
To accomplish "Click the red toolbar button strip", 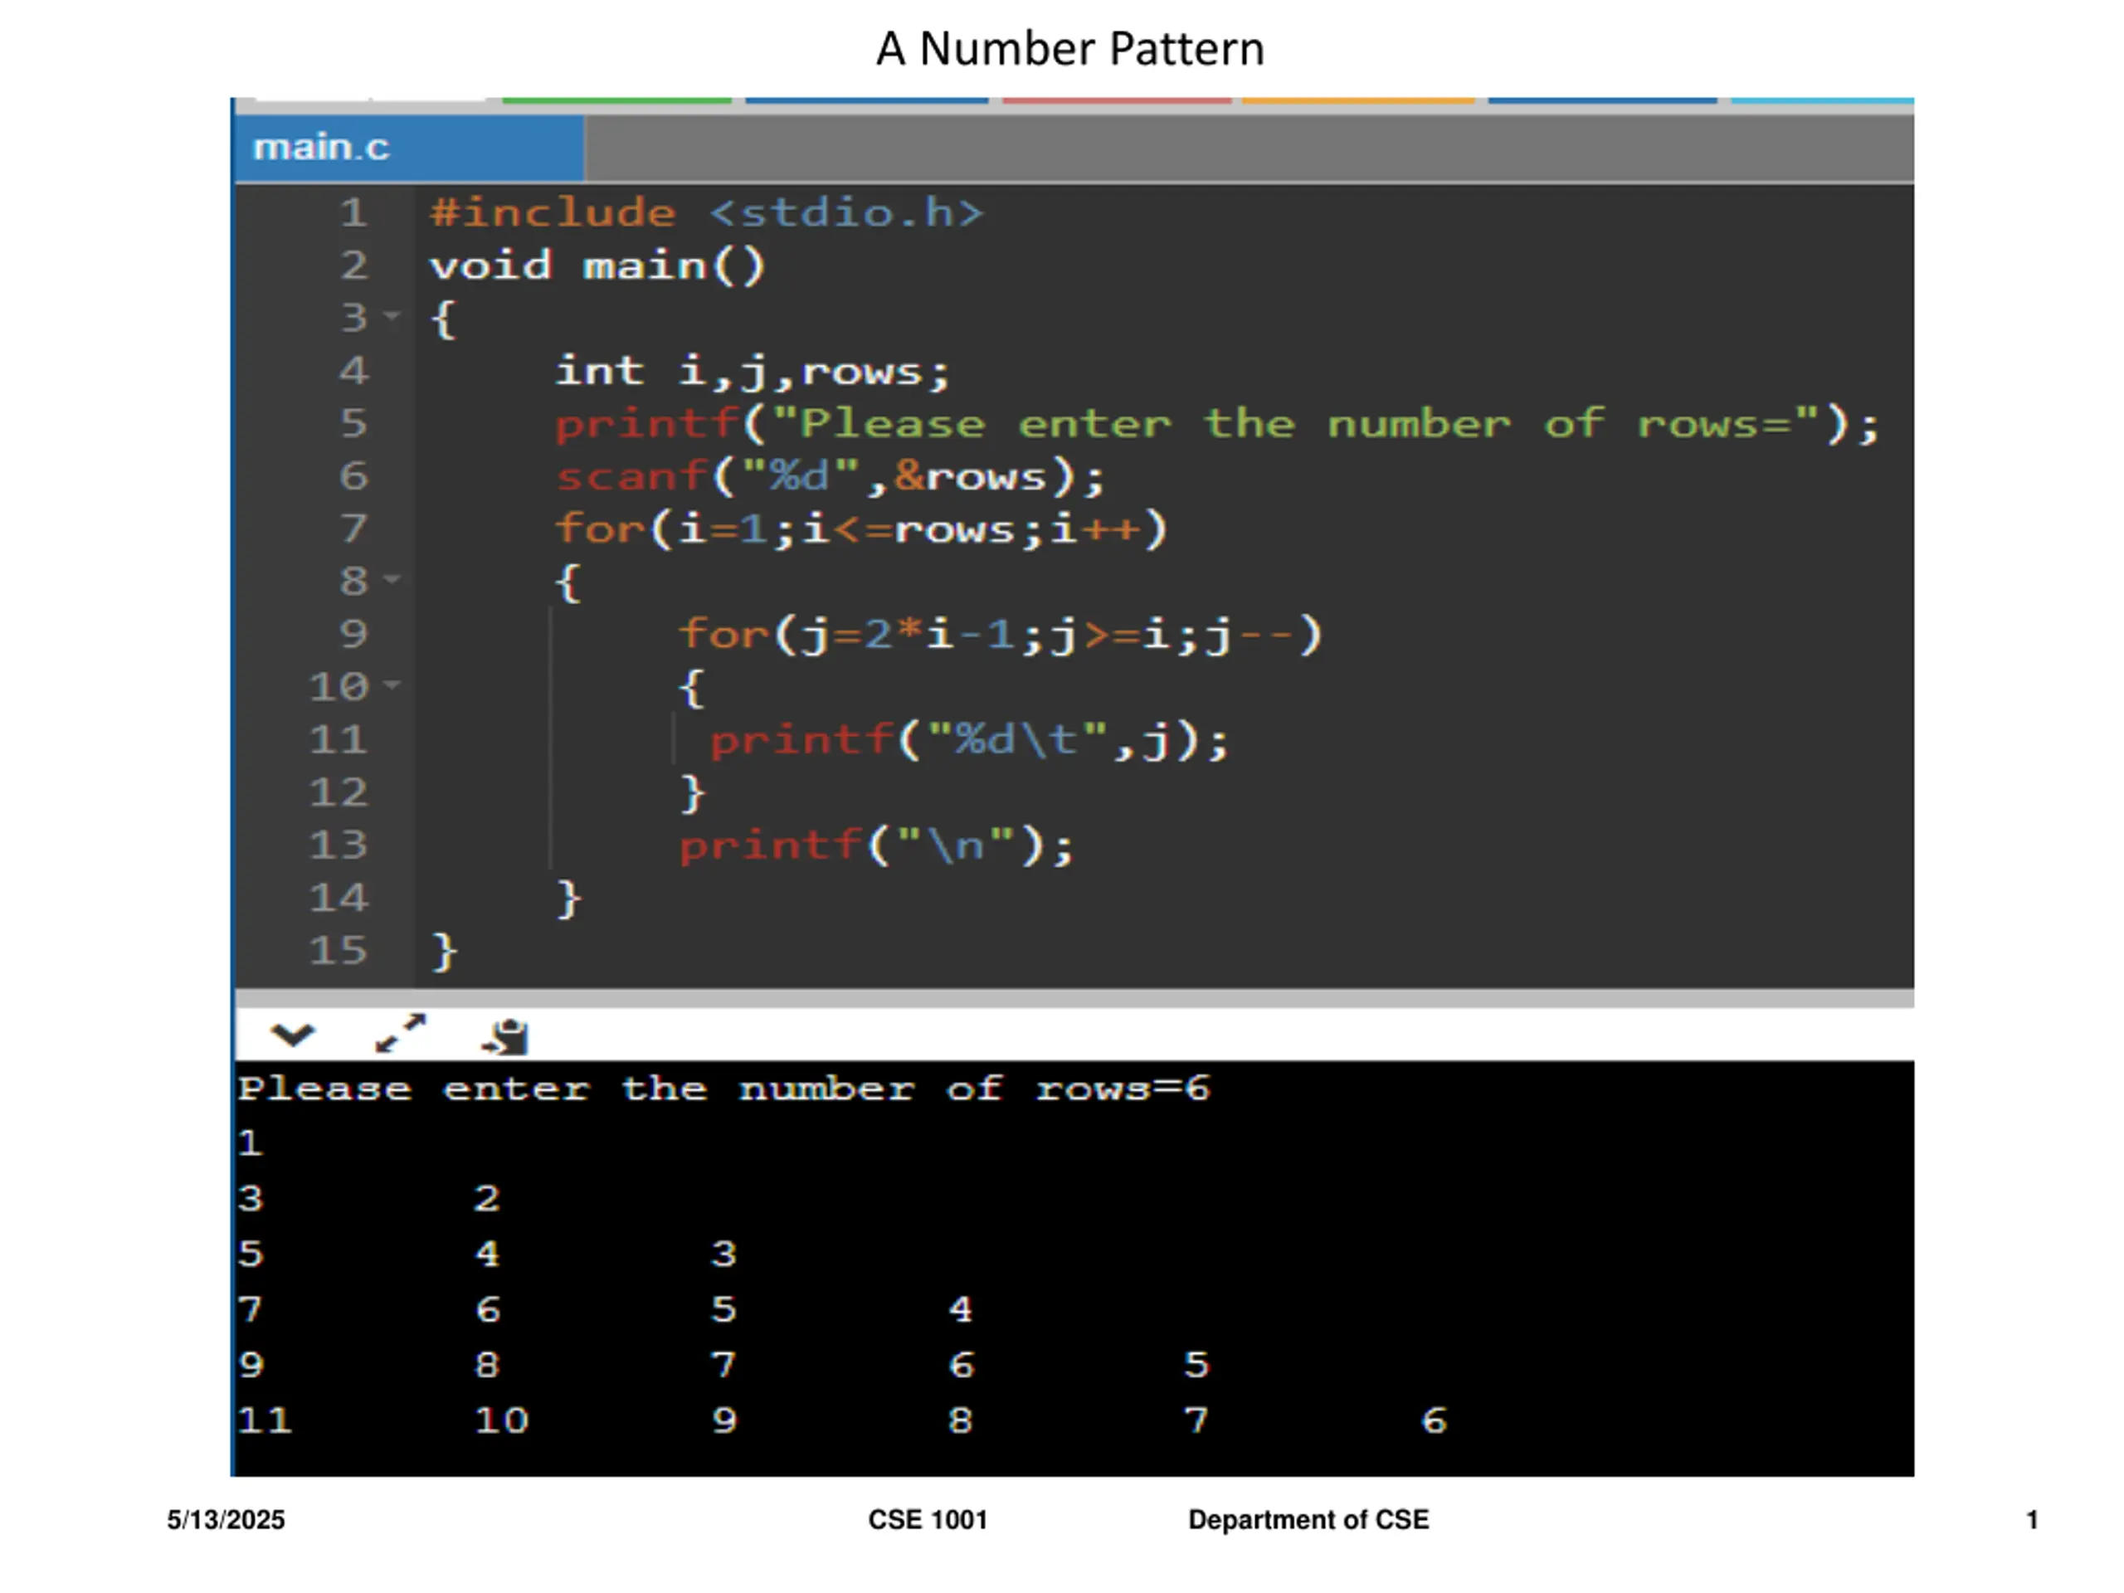I will 1117,101.
